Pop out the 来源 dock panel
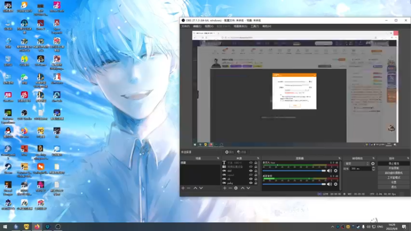 tap(258, 158)
